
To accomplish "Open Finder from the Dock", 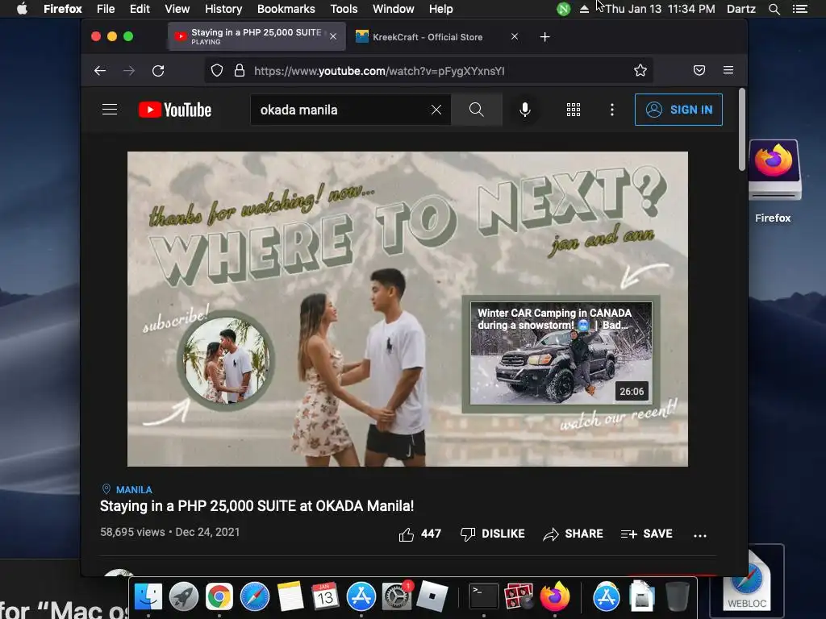I will click(x=148, y=597).
